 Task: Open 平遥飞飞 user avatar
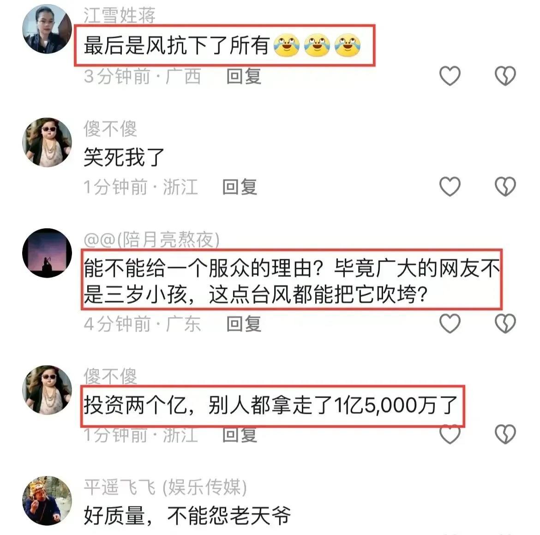(x=47, y=500)
